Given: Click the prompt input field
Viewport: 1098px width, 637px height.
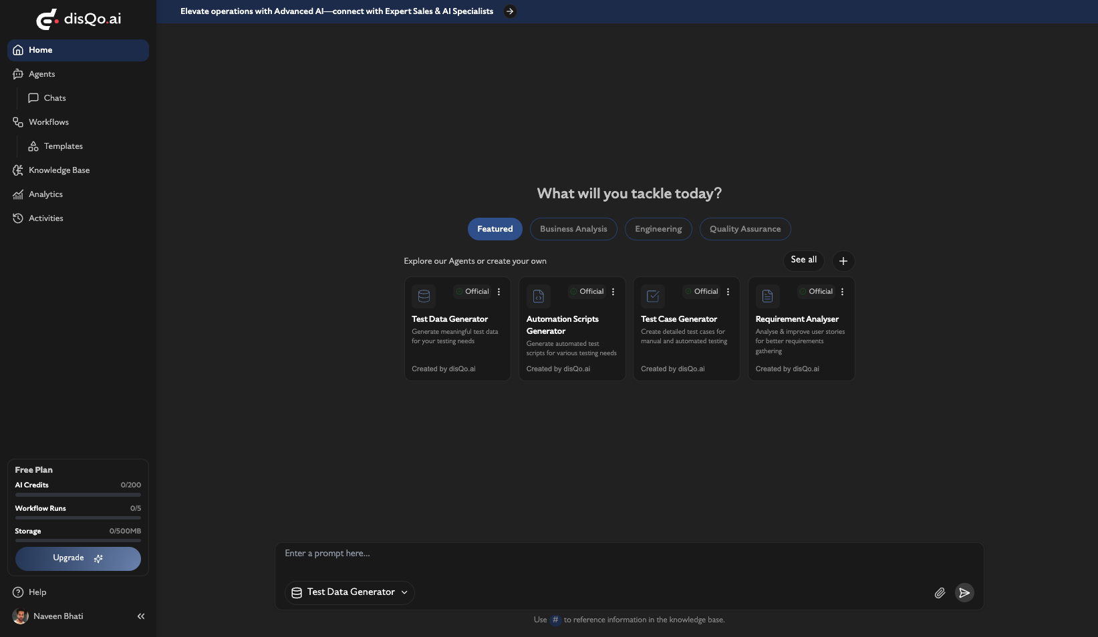Looking at the screenshot, I should pyautogui.click(x=601, y=554).
